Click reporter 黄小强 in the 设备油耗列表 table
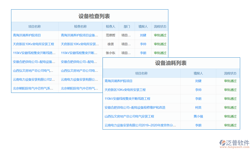Screen dimensions: 252x151 coord(198,116)
